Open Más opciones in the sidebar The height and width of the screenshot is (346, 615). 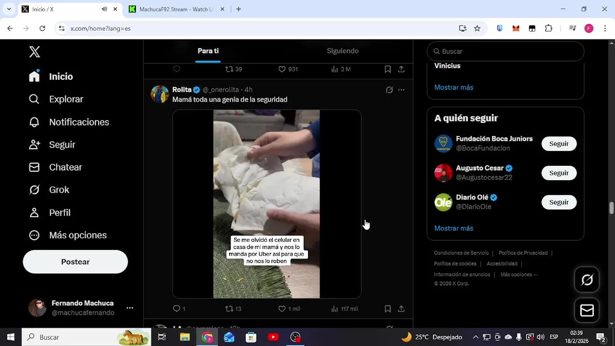[x=68, y=235]
